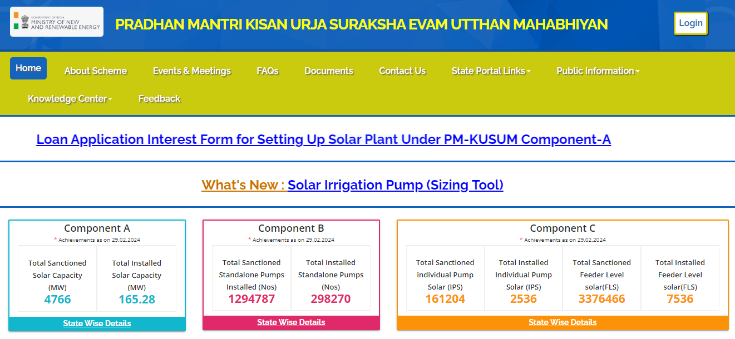Click the sanctioned standalone pumps value 1294787
This screenshot has width=735, height=339.
pyautogui.click(x=251, y=299)
